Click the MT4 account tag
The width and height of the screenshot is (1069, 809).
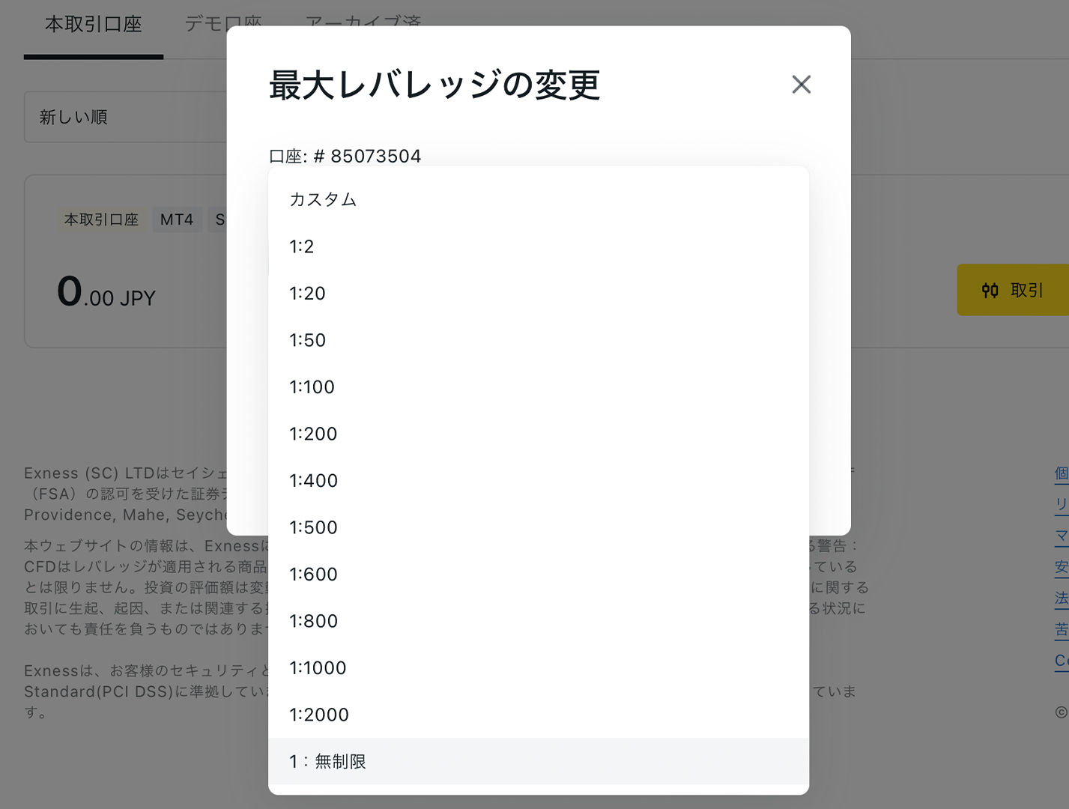(x=177, y=219)
